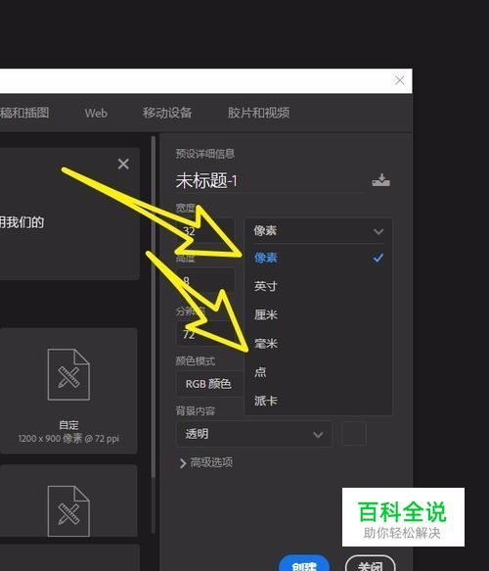Close the New Document dialog window
This screenshot has width=489, height=571.
[x=400, y=80]
